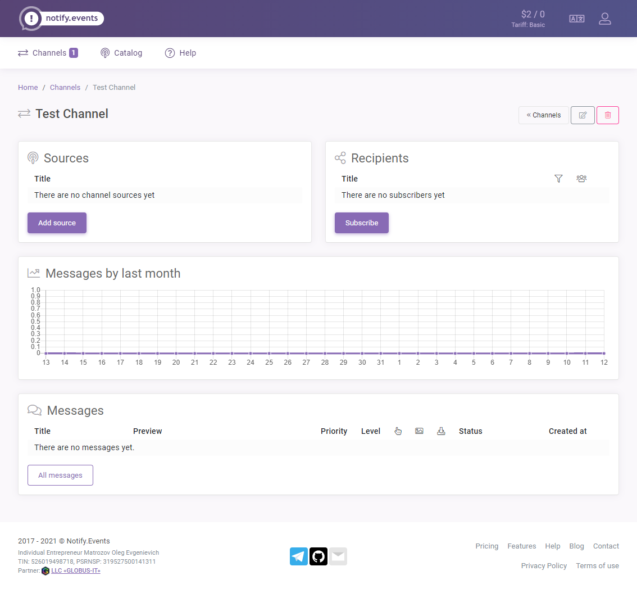
Task: Click the recipients group users icon
Action: click(x=581, y=179)
